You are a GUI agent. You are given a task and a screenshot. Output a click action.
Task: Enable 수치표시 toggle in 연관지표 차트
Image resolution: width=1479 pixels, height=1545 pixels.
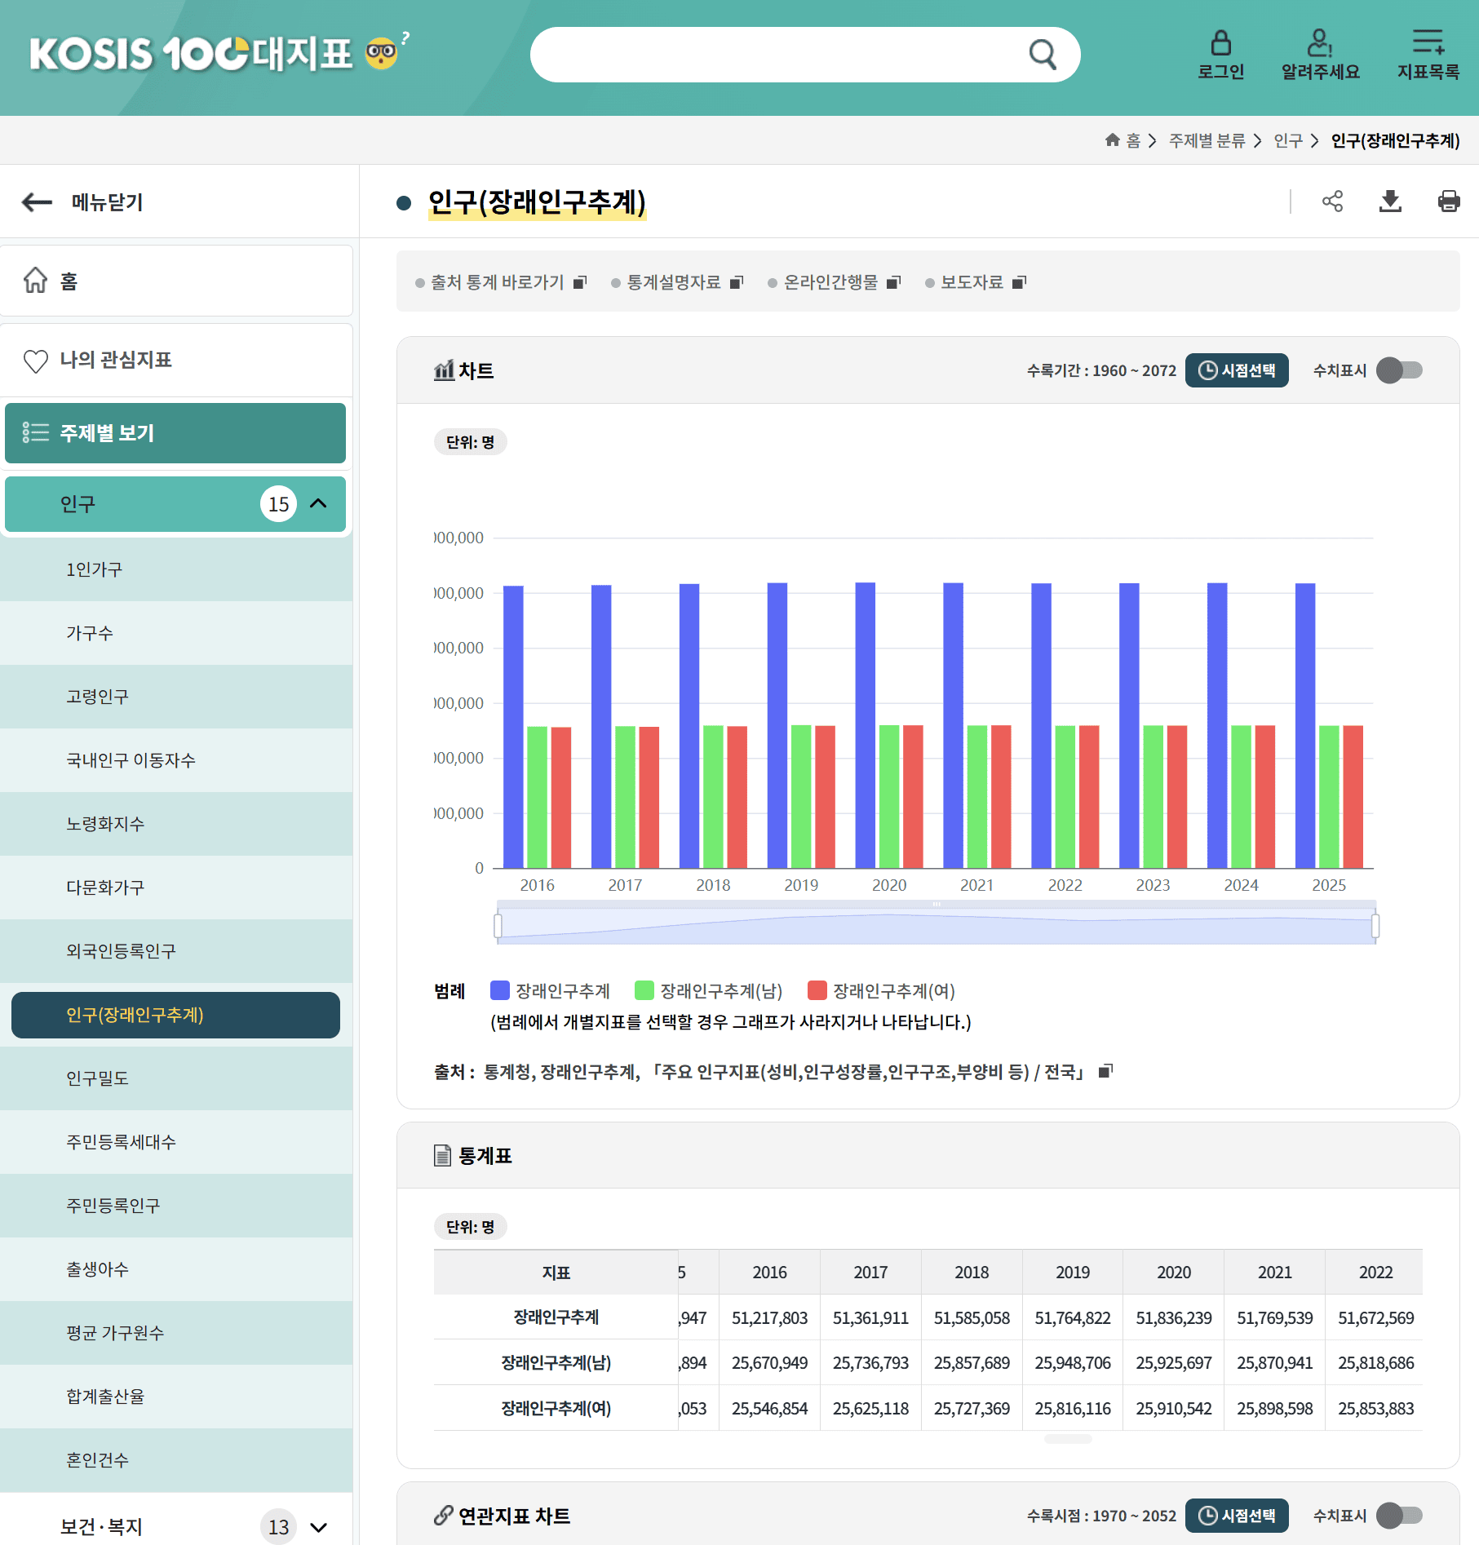click(1399, 1516)
